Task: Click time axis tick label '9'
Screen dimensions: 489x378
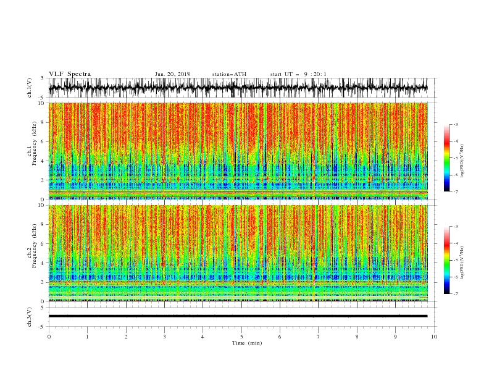Action: click(395, 337)
